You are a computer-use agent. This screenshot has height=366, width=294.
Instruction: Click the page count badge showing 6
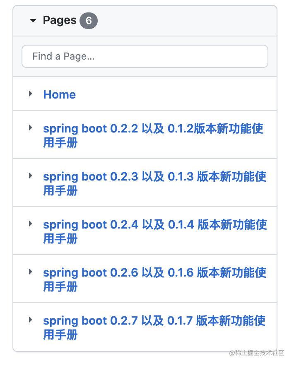89,21
